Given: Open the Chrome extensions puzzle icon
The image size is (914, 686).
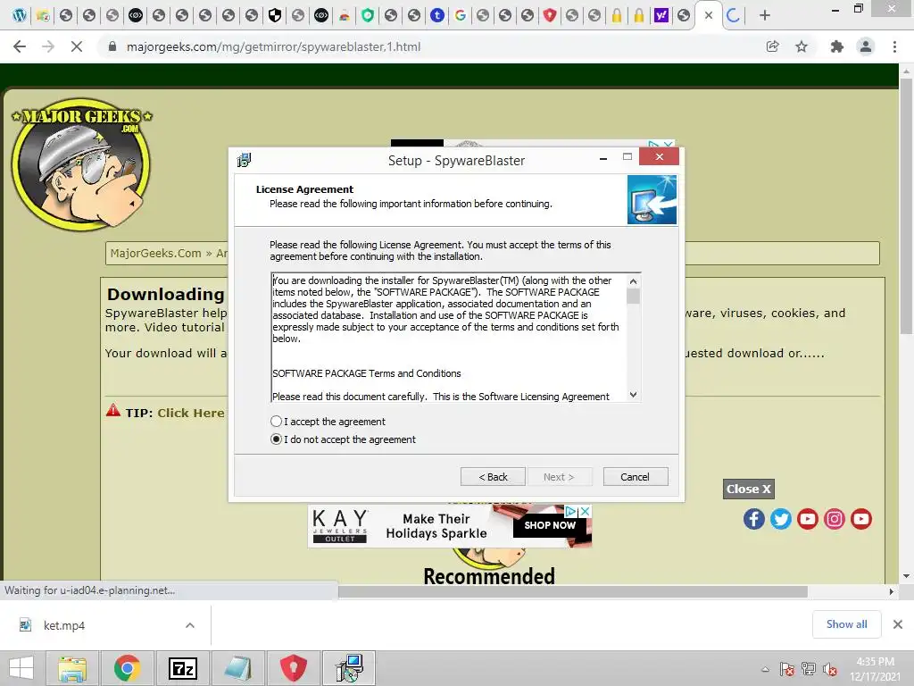Looking at the screenshot, I should 837,46.
